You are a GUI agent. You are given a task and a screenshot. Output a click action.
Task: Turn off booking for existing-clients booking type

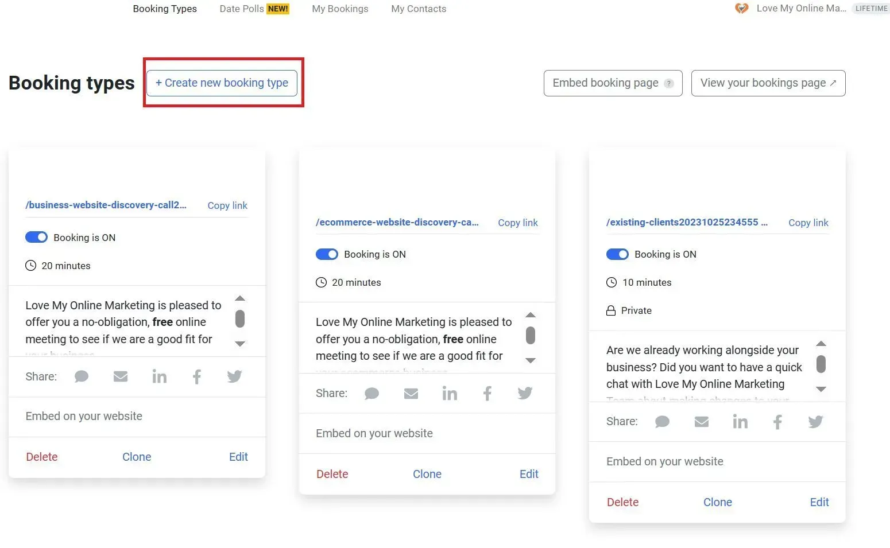(x=617, y=254)
